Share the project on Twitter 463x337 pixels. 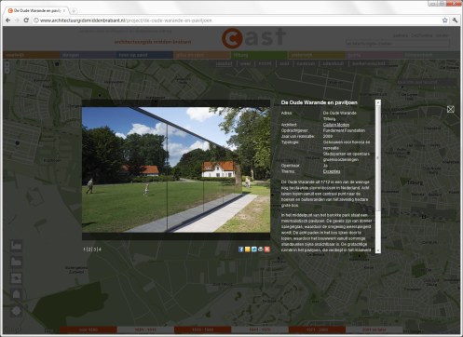pyautogui.click(x=254, y=249)
